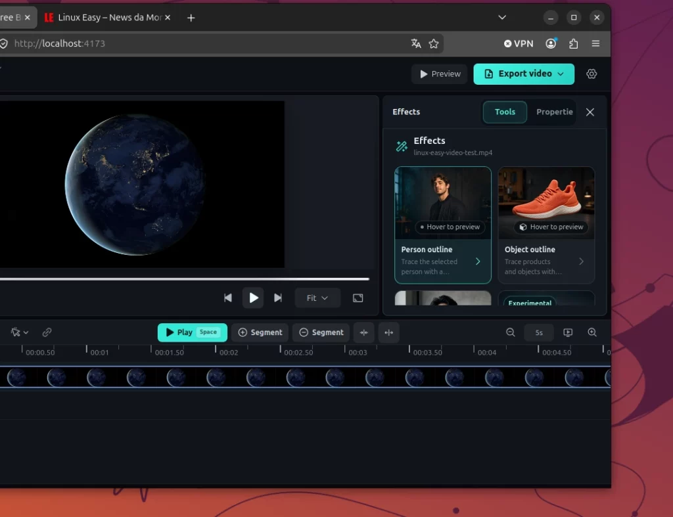Open the Fit zoom dropdown
The width and height of the screenshot is (673, 517).
[x=317, y=298]
